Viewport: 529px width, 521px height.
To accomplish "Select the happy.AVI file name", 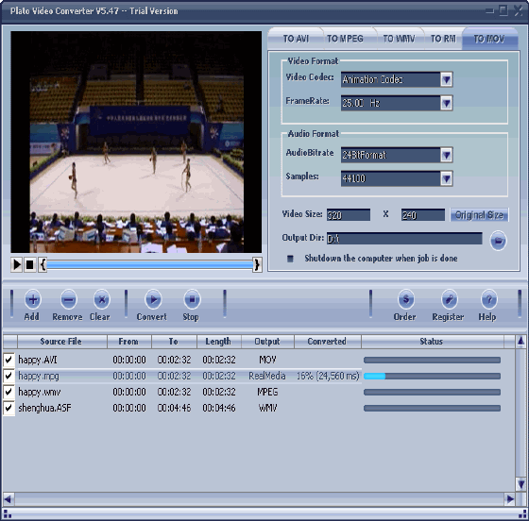I will coord(38,360).
